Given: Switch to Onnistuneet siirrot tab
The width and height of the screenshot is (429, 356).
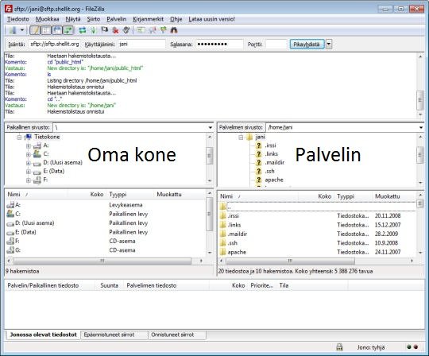Looking at the screenshot, I should click(176, 335).
